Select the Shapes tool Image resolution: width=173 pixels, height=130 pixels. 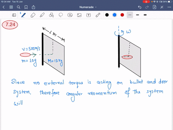[x=51, y=15]
